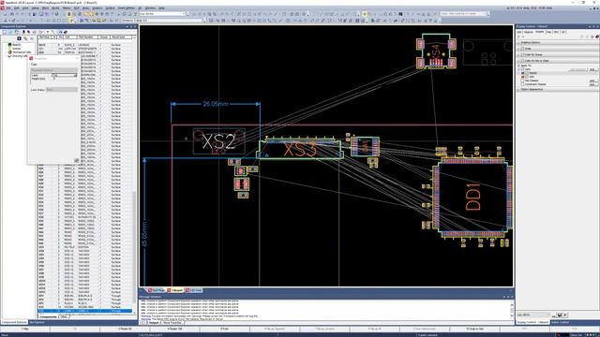Screen dimensions: 600x337
Task: Select Boards in Component Explorer tree
Action: 17,45
